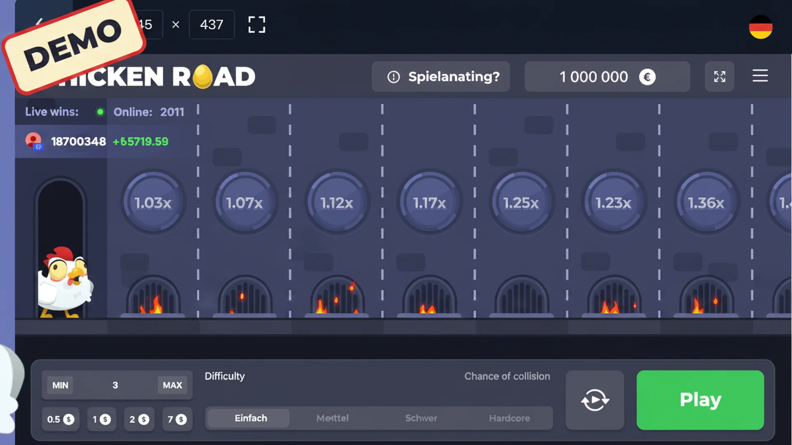Image resolution: width=792 pixels, height=445 pixels.
Task: Click the MAX bet button
Action: [x=172, y=385]
